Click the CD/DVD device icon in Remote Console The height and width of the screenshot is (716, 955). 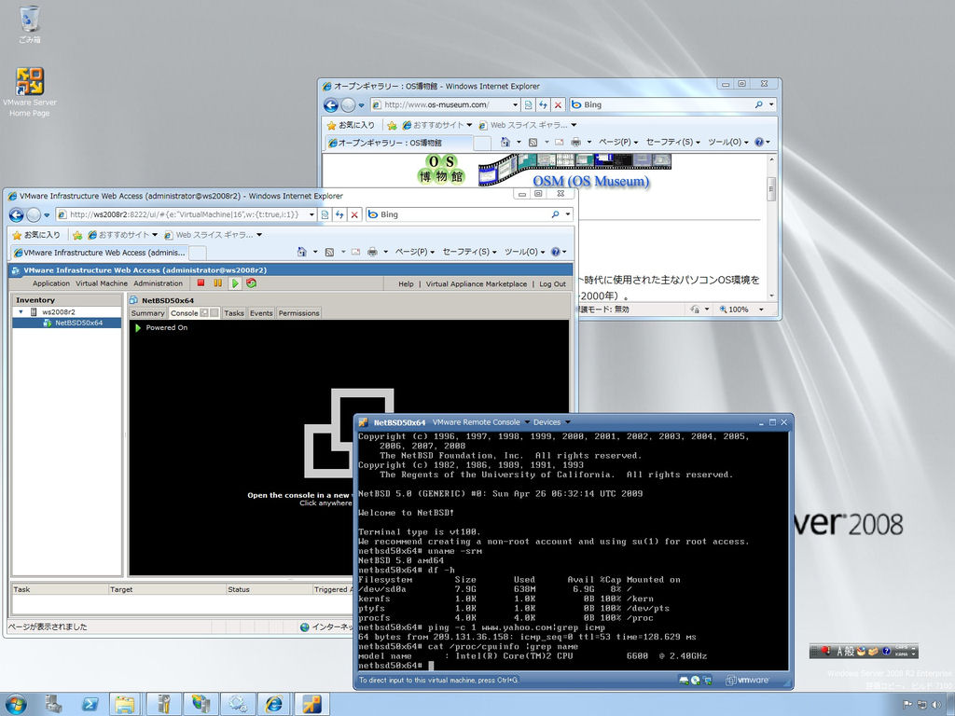pos(695,680)
